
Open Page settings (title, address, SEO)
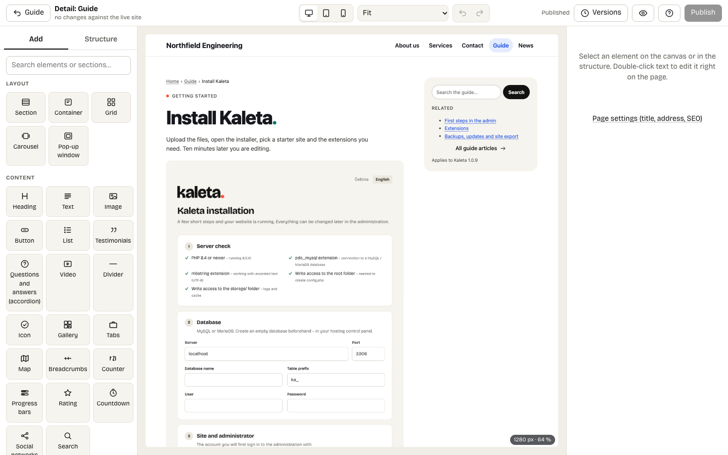(x=647, y=118)
